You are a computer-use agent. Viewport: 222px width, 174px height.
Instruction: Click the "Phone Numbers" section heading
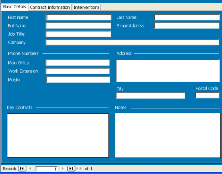click(23, 53)
